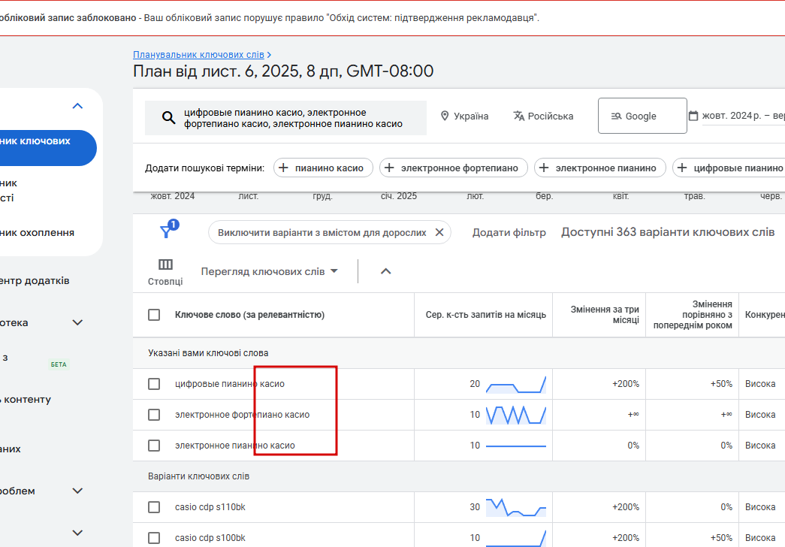Remove the adult content exclusion filter chip
The image size is (785, 547).
(x=439, y=232)
